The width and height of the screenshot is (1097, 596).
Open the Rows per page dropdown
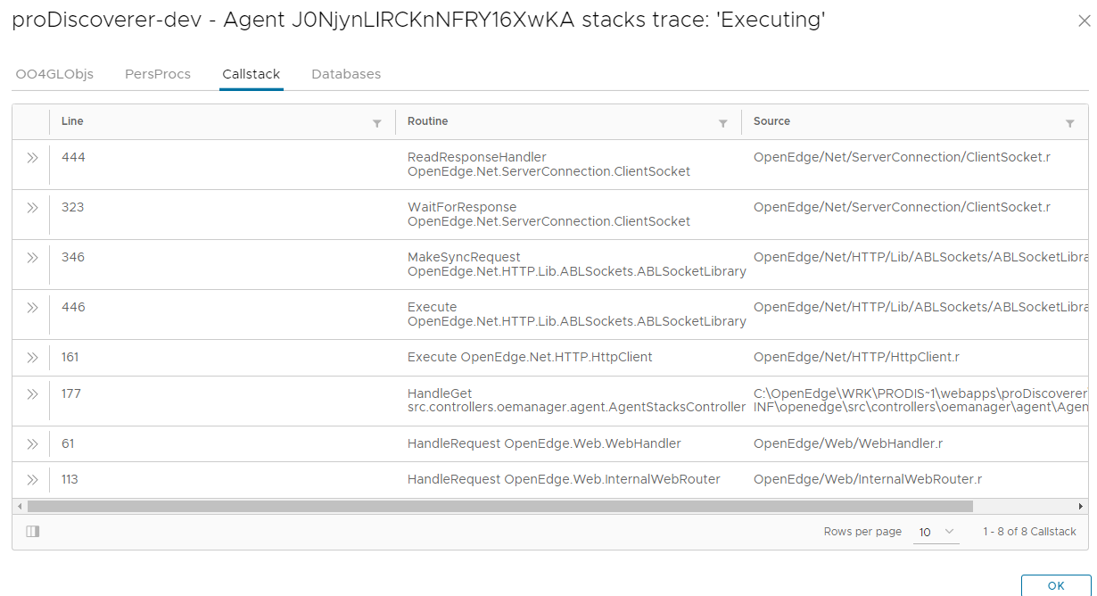pos(936,532)
